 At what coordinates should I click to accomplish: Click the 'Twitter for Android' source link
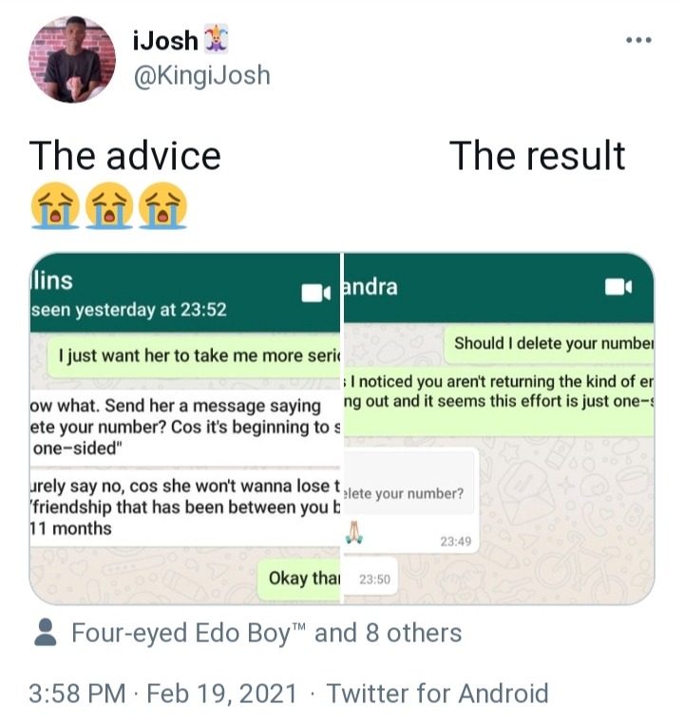click(438, 693)
